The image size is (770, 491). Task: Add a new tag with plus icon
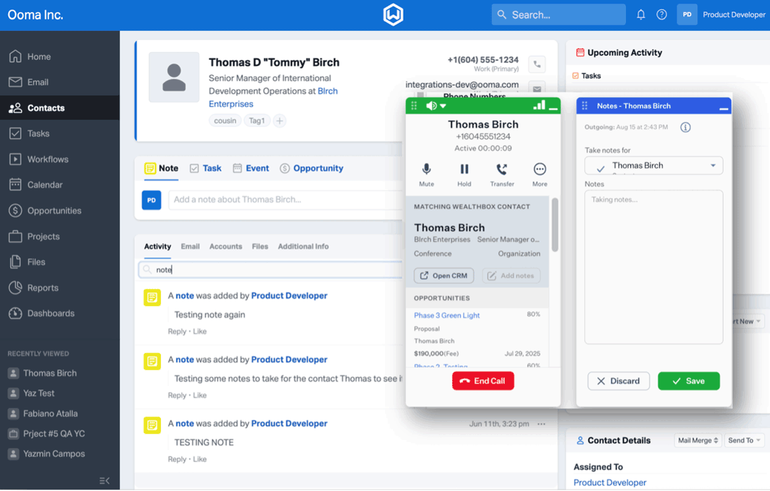click(279, 121)
